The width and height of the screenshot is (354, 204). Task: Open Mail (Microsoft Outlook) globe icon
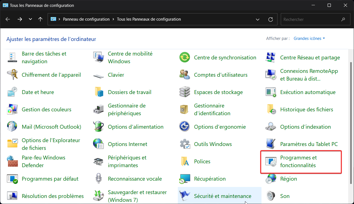[x=12, y=127]
